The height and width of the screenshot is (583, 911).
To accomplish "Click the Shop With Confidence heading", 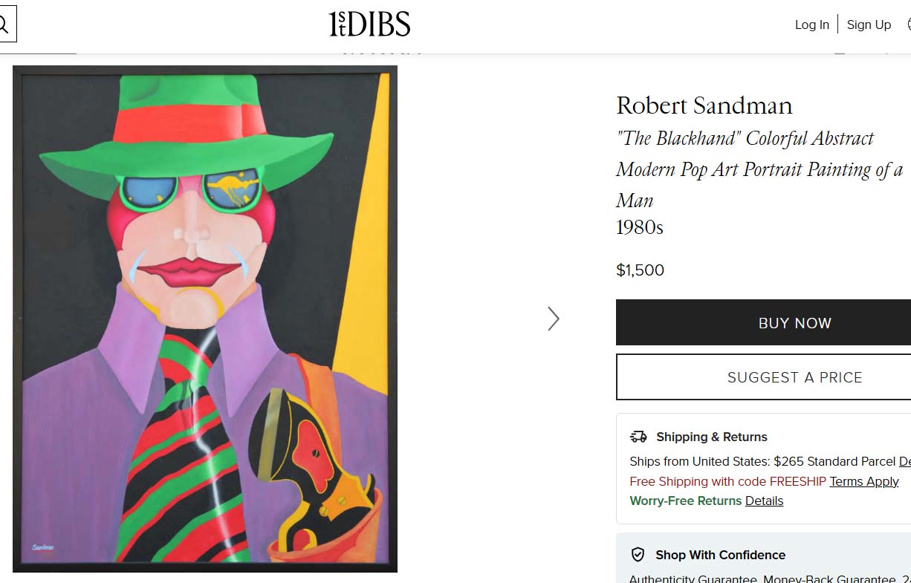I will point(720,555).
